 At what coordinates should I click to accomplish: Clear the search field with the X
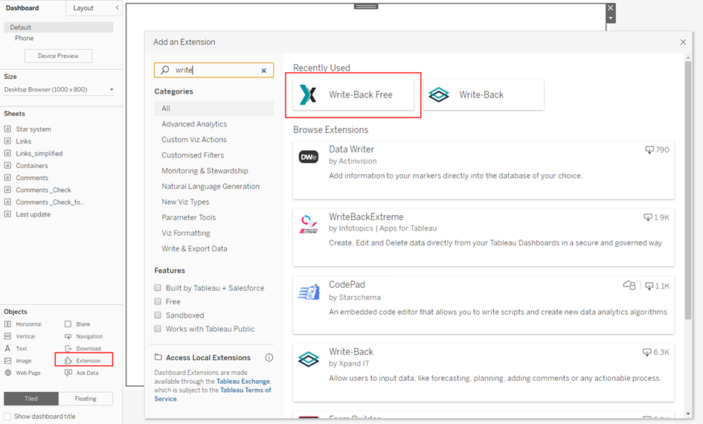coord(263,71)
